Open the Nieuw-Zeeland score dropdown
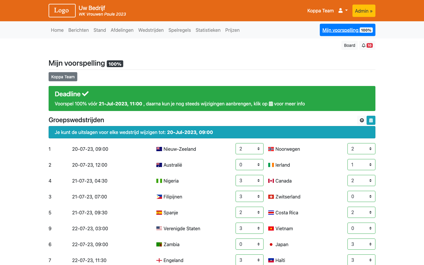The image size is (424, 265). coord(249,149)
